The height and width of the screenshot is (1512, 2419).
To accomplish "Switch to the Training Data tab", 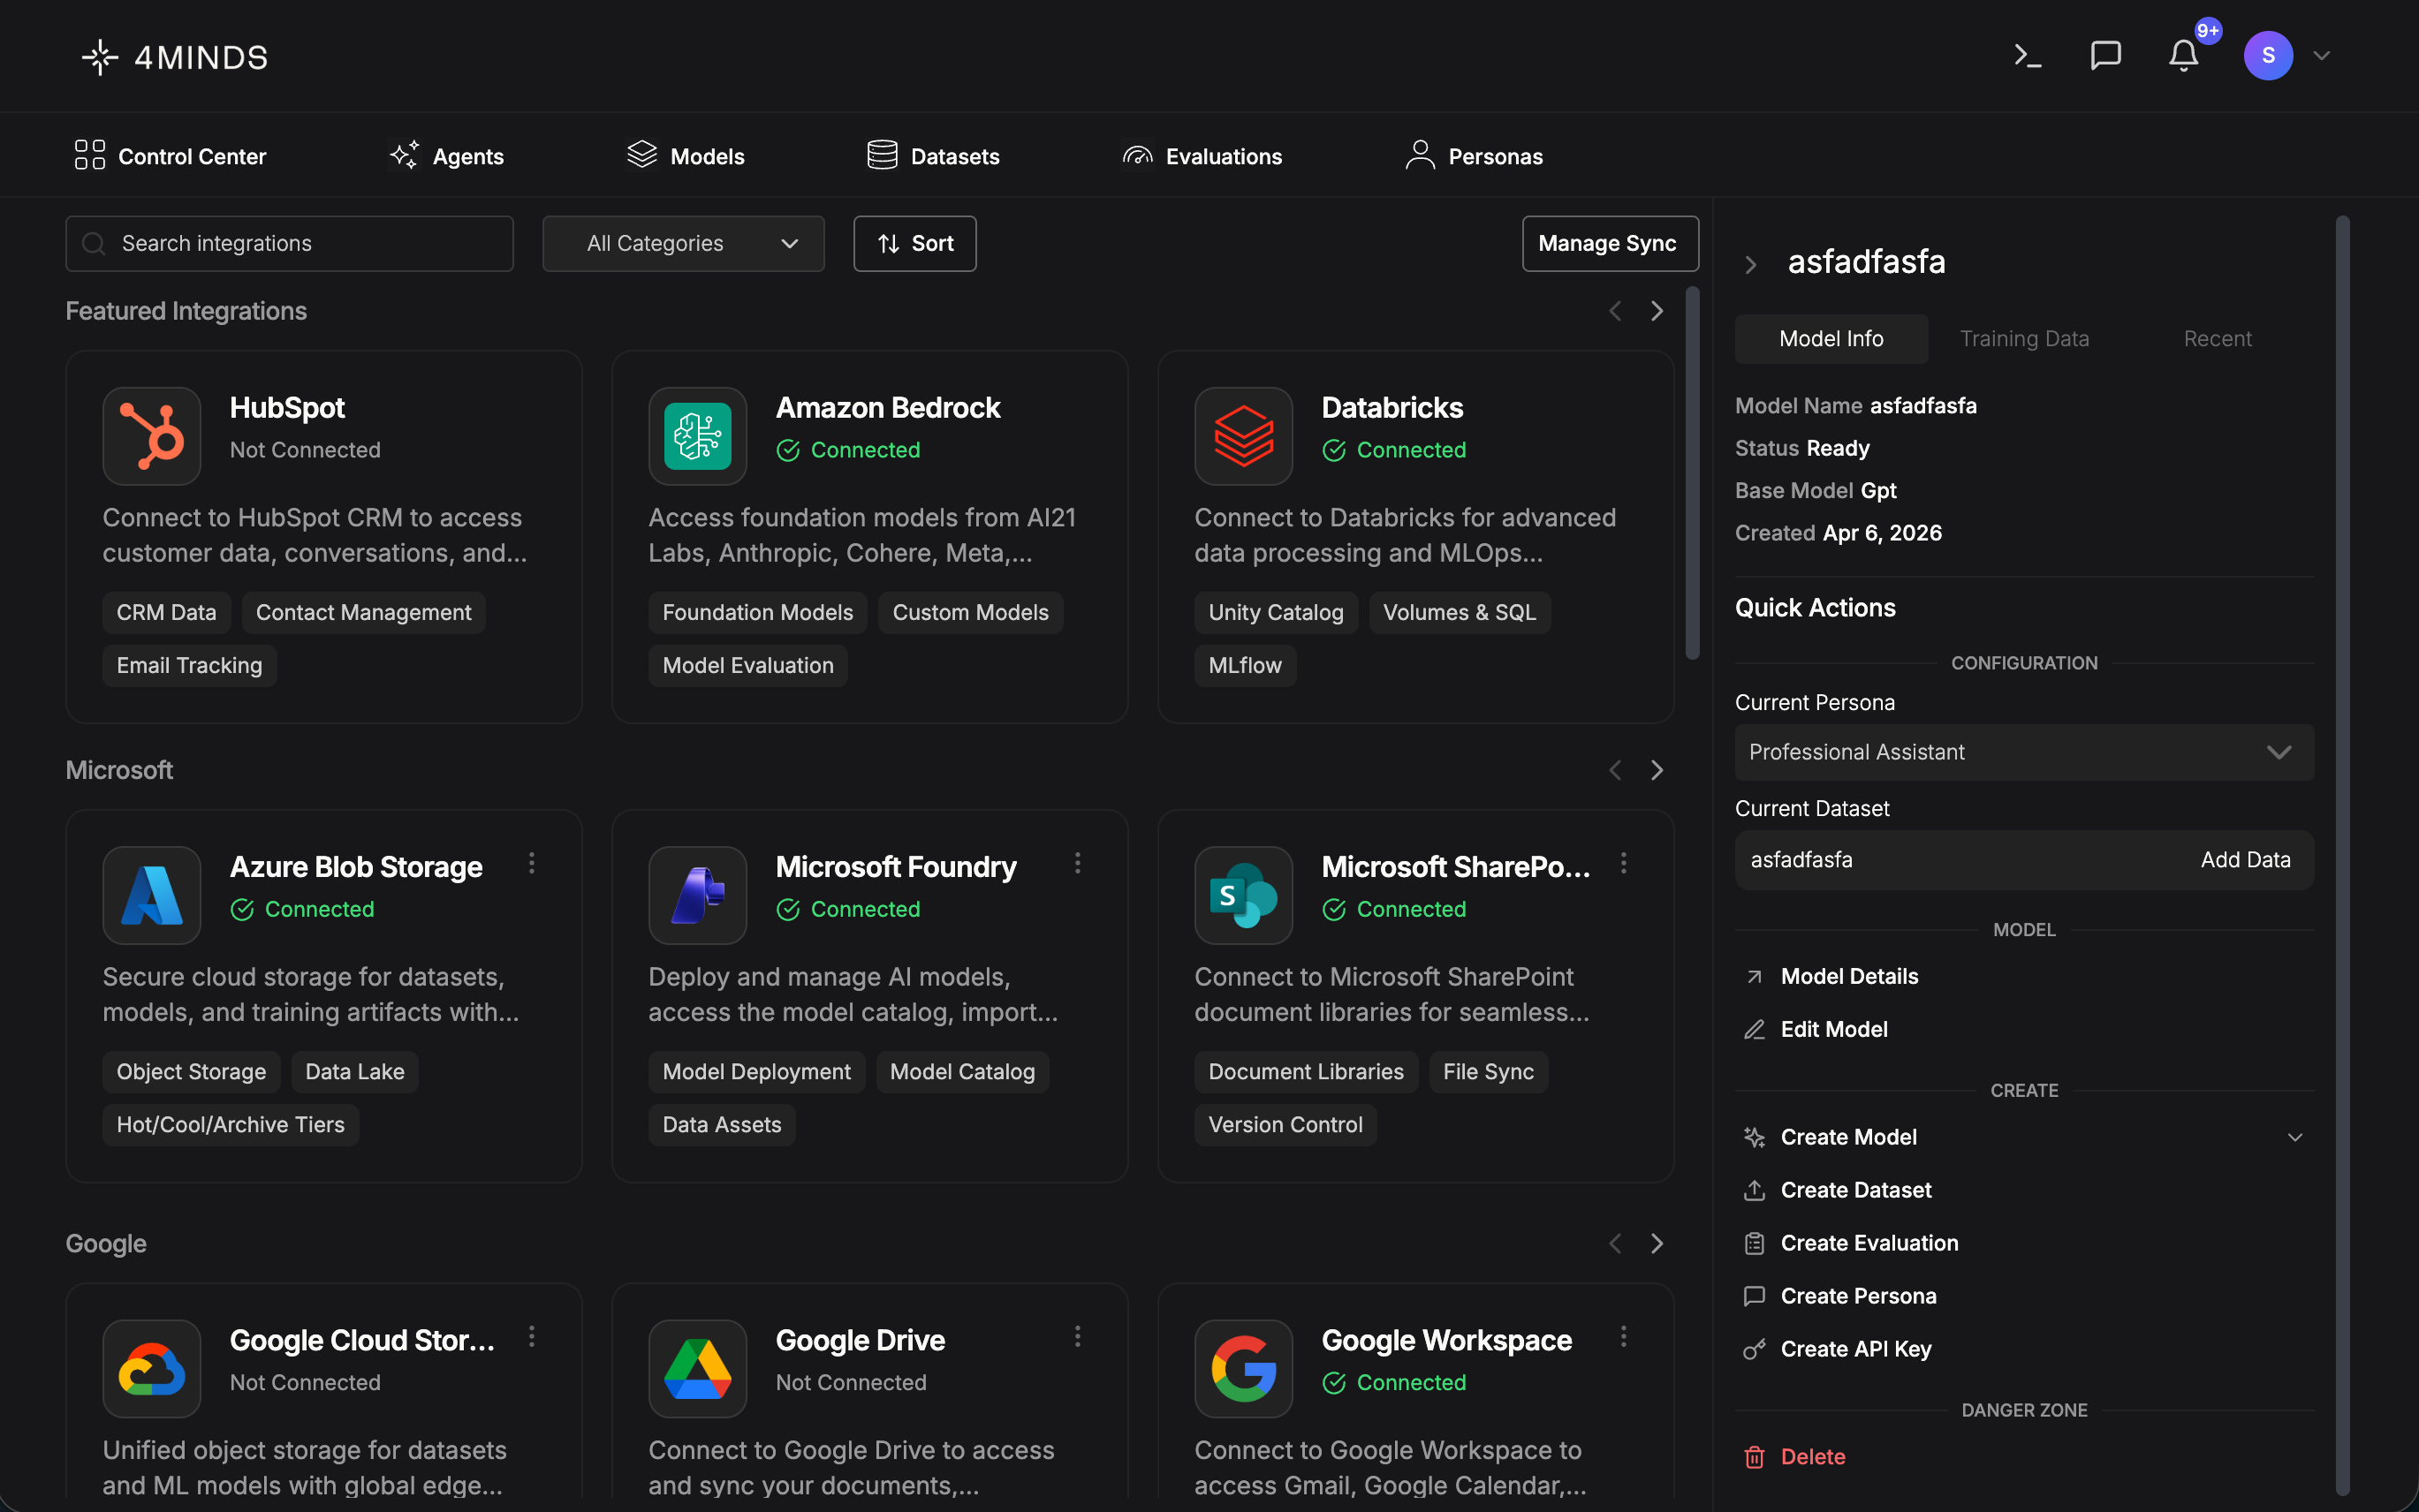I will (x=2024, y=339).
